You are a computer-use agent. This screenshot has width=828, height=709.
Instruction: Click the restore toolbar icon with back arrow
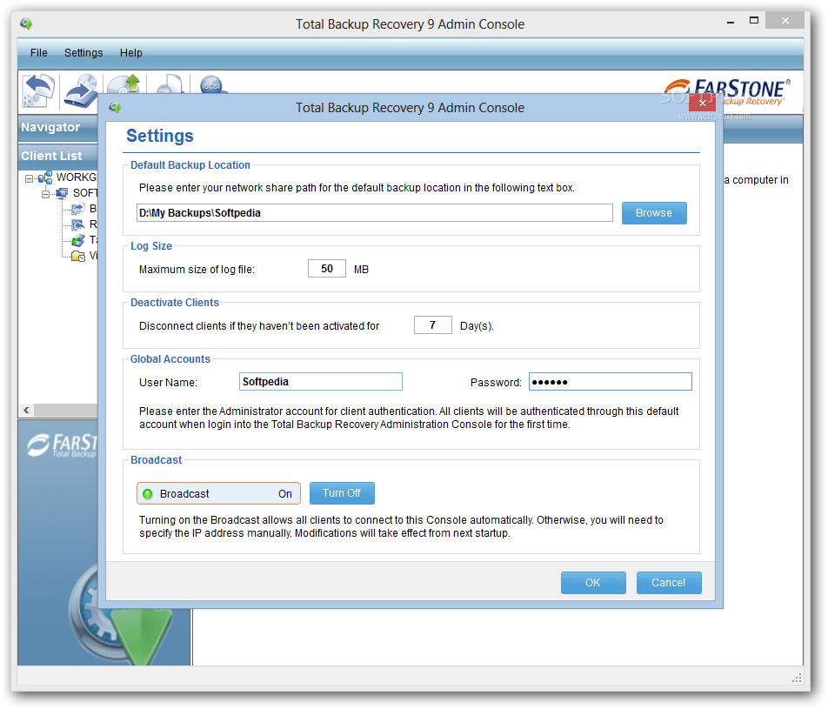click(x=38, y=90)
